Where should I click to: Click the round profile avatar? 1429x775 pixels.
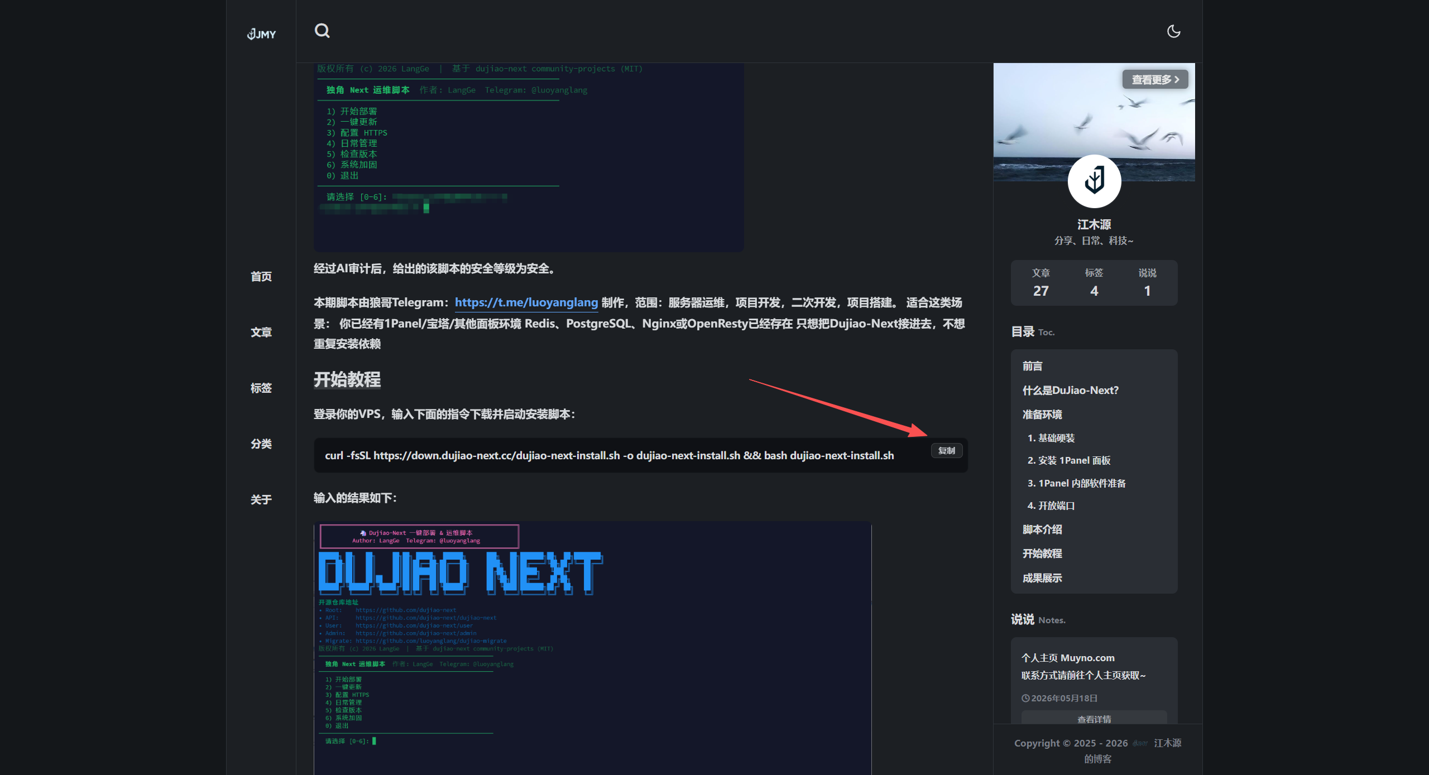point(1094,181)
